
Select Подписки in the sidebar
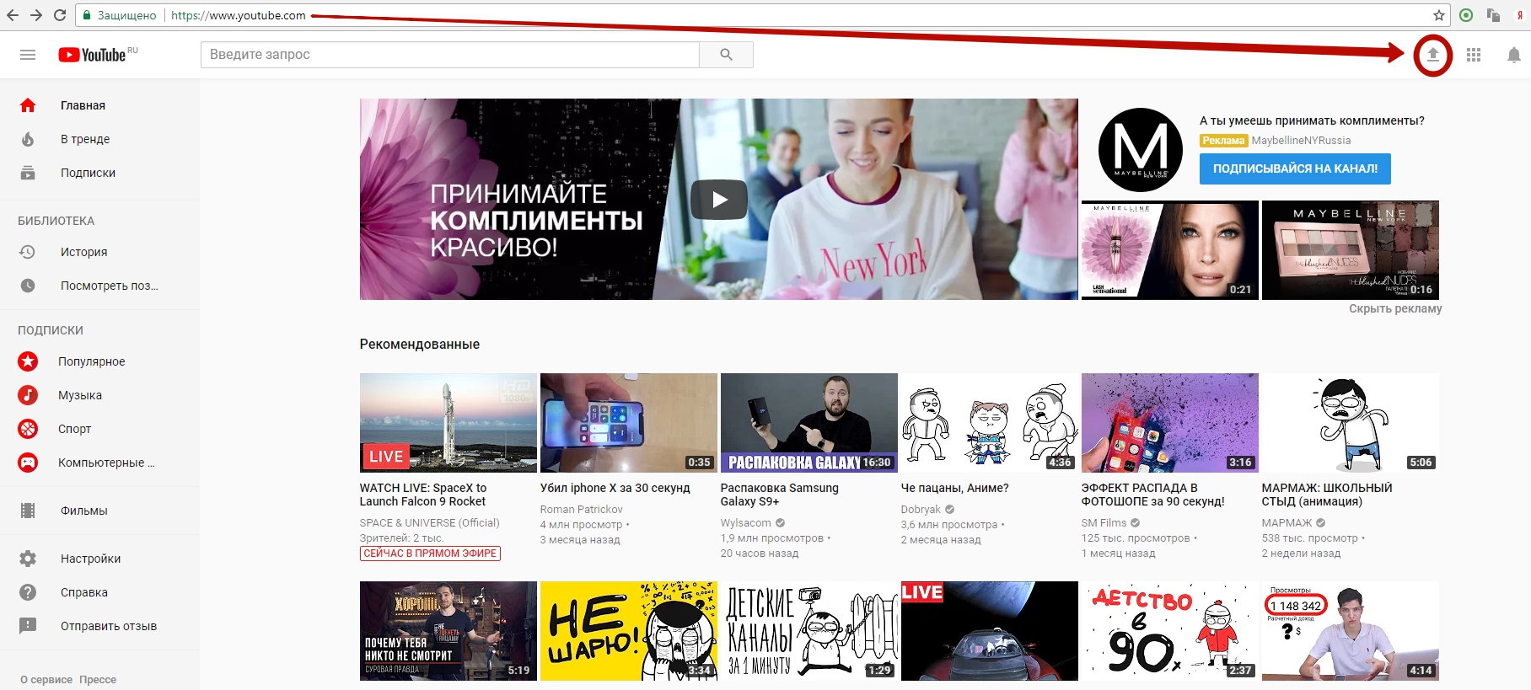pos(88,173)
